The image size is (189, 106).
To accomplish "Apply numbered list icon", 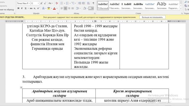I will coord(67,3).
